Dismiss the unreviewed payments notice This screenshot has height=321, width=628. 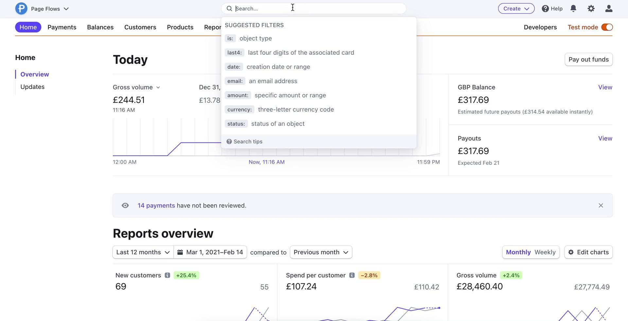[601, 206]
